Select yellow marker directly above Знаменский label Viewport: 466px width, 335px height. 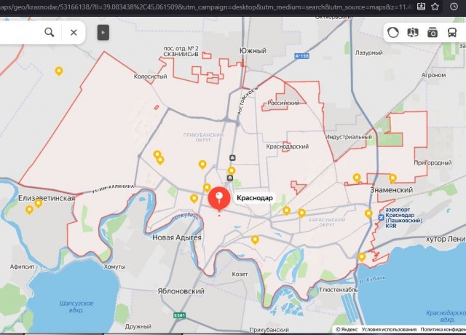coord(392,178)
